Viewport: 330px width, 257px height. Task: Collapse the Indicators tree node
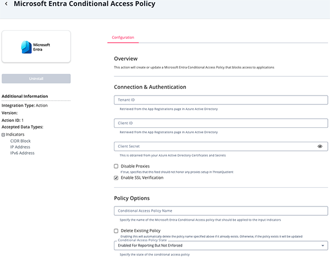click(3, 135)
